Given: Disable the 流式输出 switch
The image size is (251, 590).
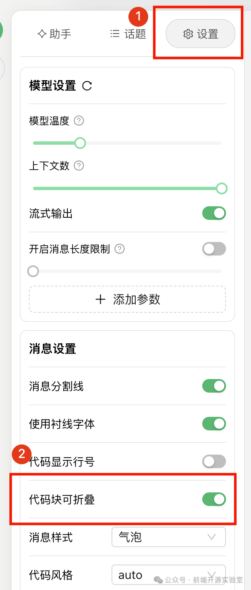Looking at the screenshot, I should 214,214.
